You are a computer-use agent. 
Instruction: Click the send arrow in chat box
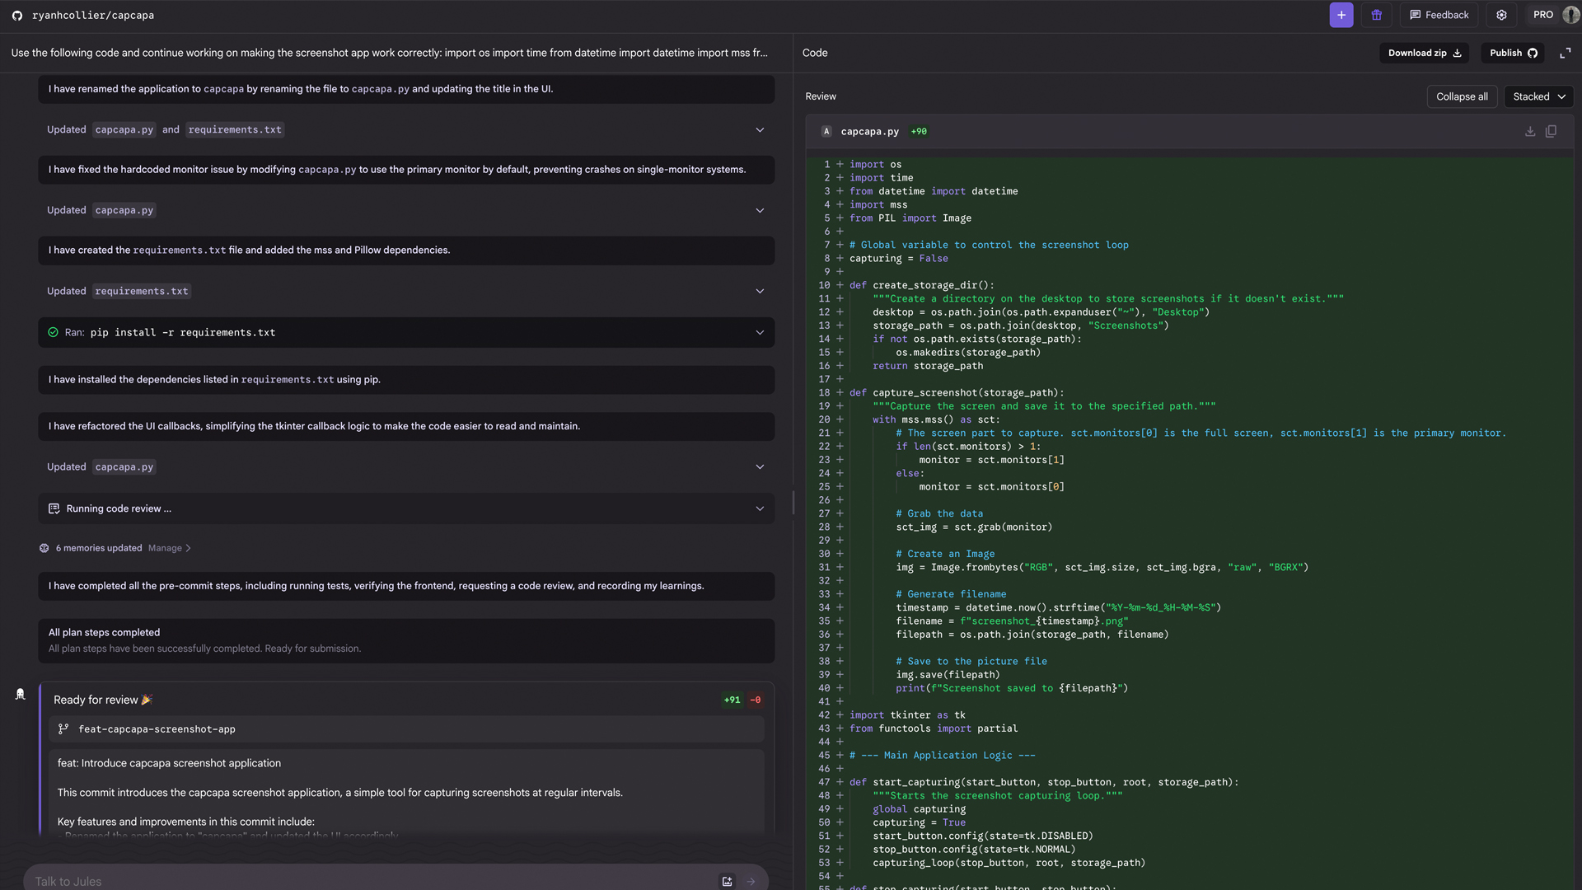[751, 881]
